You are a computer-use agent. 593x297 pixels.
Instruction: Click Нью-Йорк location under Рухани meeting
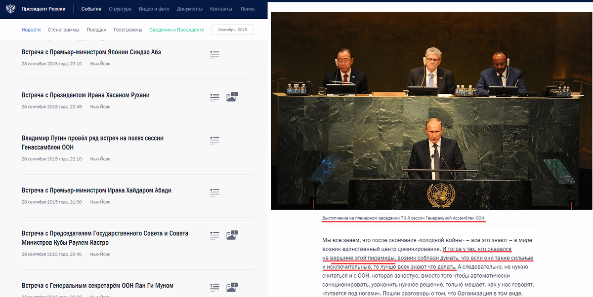click(100, 107)
